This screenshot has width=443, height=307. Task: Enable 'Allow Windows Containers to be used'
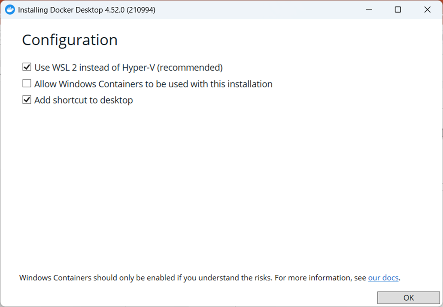pos(27,83)
